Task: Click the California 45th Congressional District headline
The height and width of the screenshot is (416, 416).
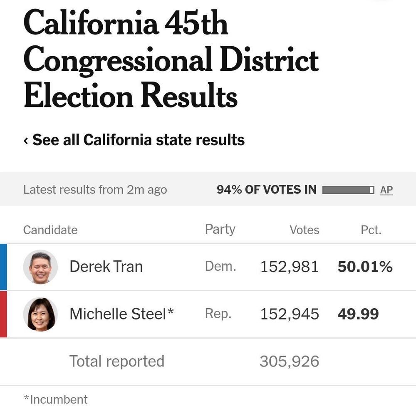Action: 171,60
